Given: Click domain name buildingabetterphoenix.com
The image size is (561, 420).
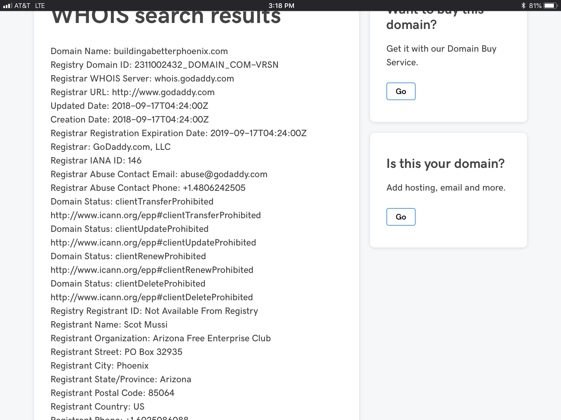Looking at the screenshot, I should pyautogui.click(x=170, y=51).
